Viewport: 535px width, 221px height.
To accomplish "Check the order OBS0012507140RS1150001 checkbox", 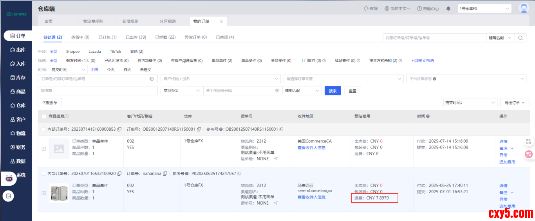I will click(44, 129).
